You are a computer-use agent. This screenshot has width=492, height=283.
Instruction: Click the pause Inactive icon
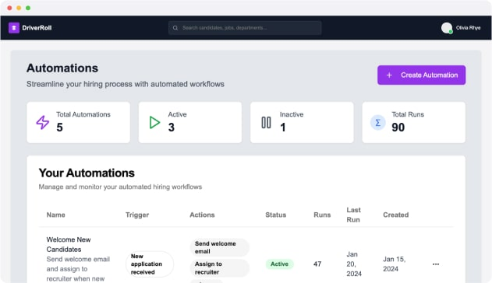(x=266, y=122)
